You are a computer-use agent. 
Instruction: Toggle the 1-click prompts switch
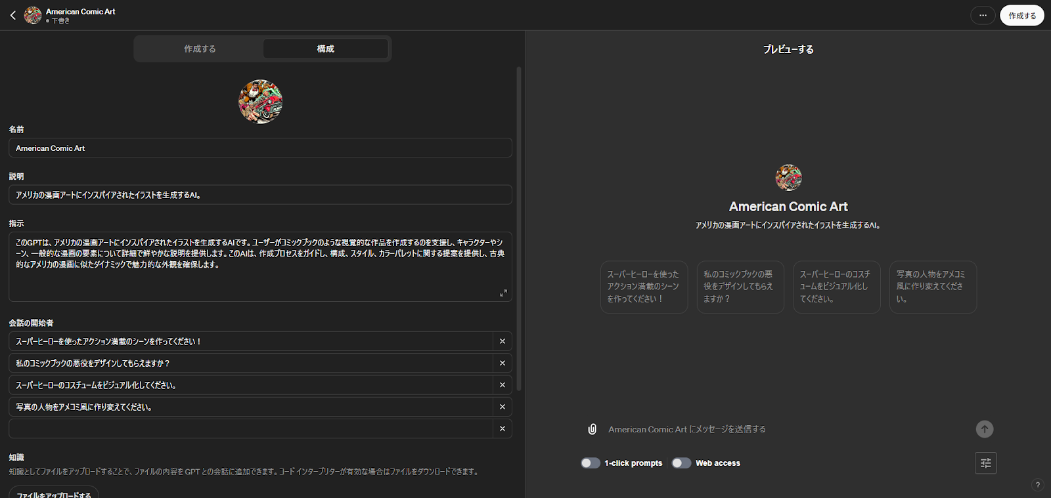point(590,463)
